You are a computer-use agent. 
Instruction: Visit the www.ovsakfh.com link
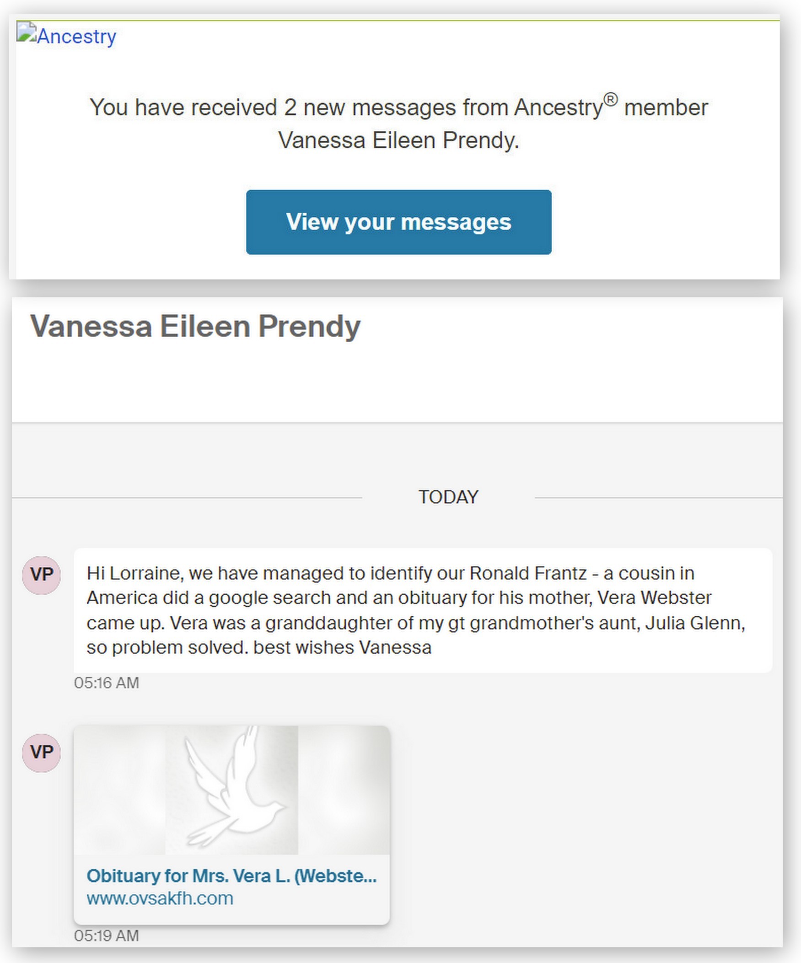click(x=160, y=898)
